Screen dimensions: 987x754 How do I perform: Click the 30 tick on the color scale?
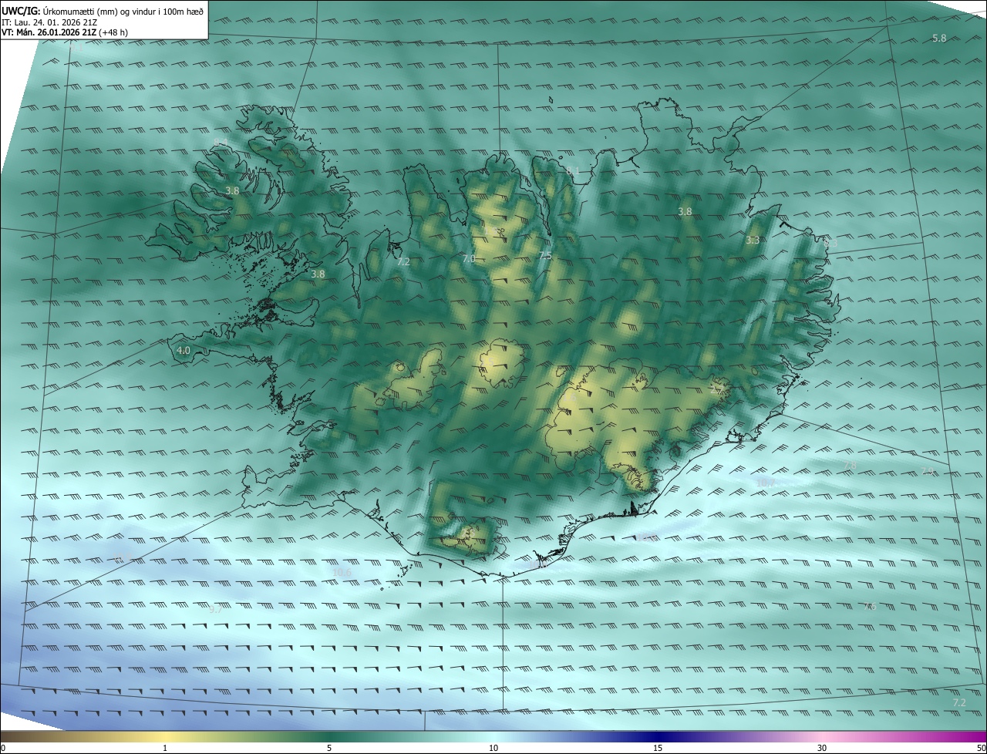point(822,748)
